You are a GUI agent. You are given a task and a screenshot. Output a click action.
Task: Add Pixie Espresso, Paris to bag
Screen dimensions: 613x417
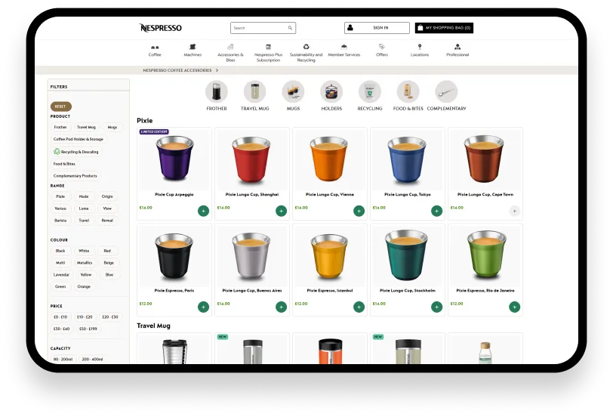point(203,307)
